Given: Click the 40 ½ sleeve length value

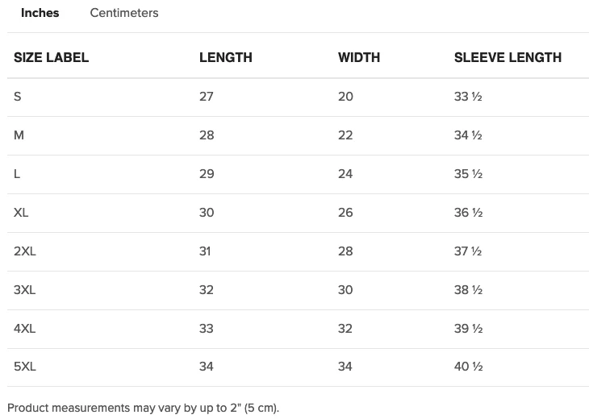Looking at the screenshot, I should (x=469, y=366).
